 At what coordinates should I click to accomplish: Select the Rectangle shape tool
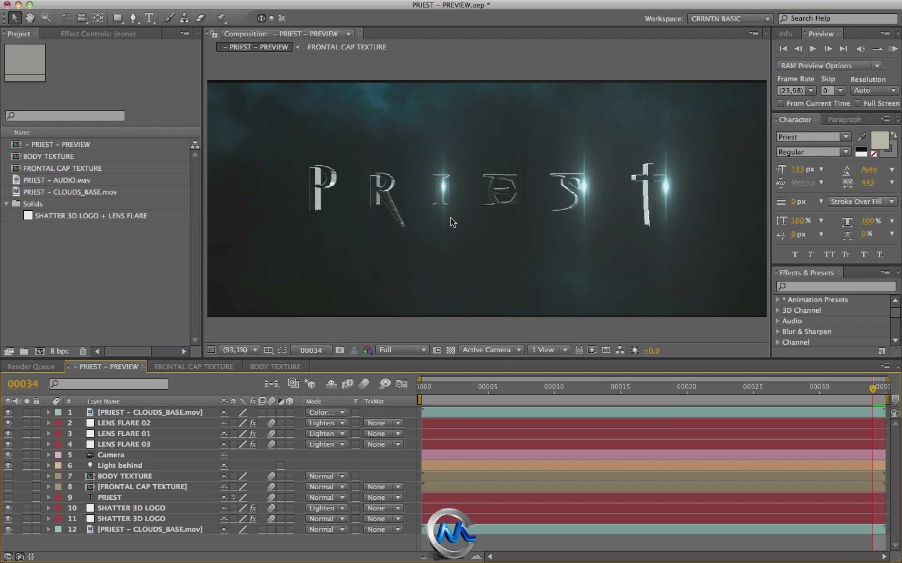(x=118, y=18)
